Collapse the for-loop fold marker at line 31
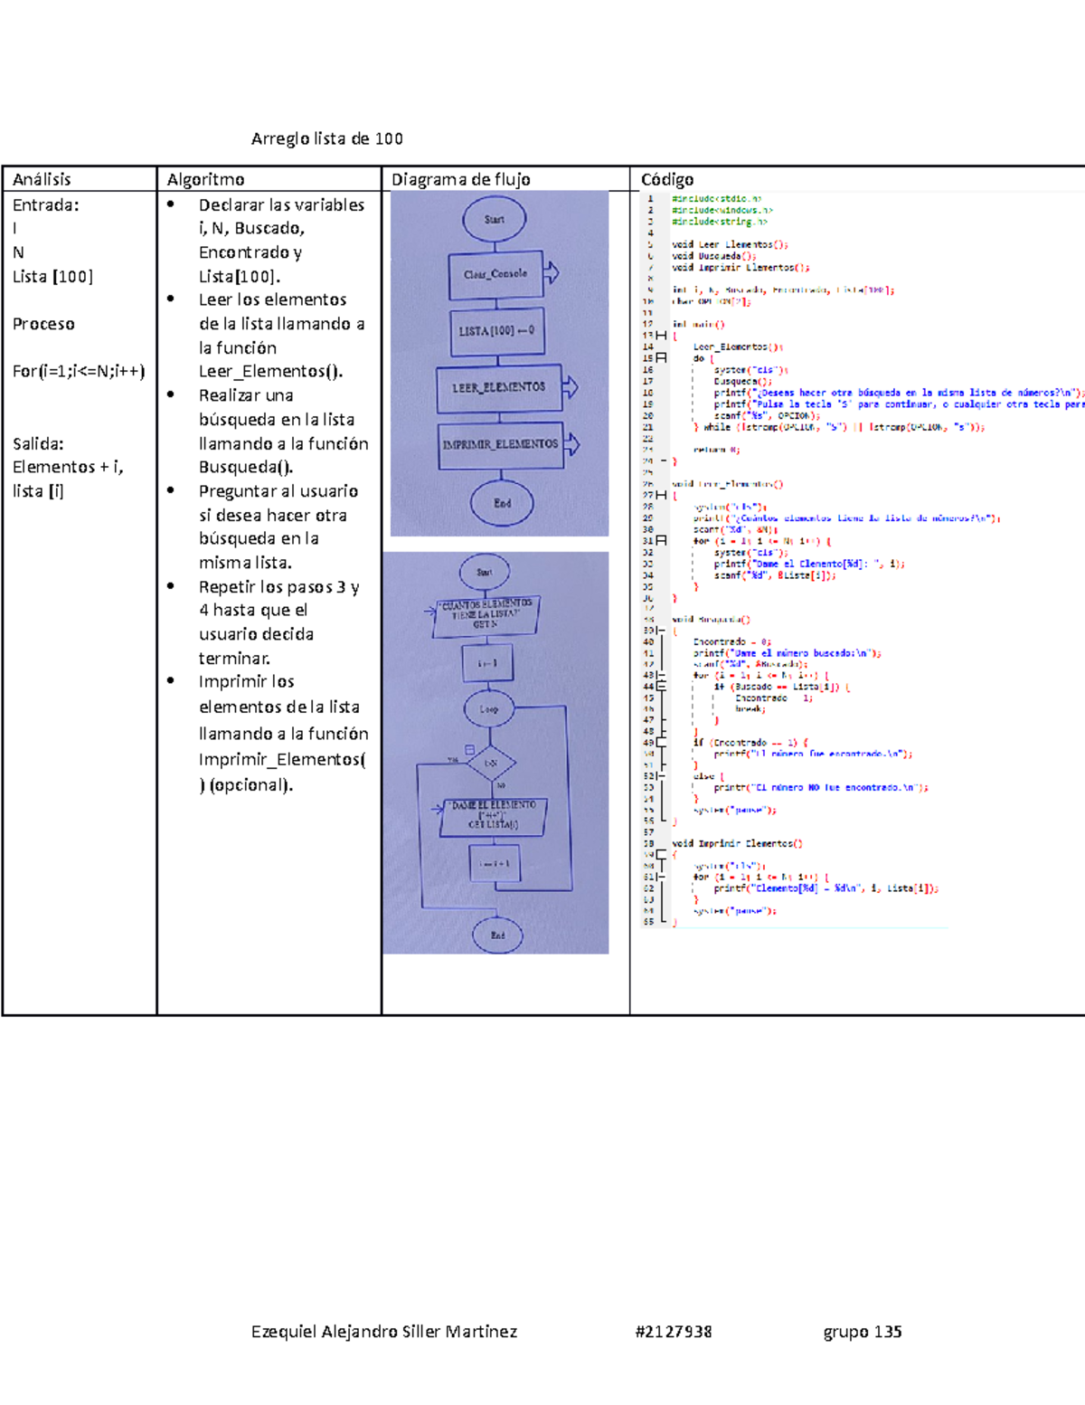This screenshot has height=1405, width=1085. click(x=661, y=541)
